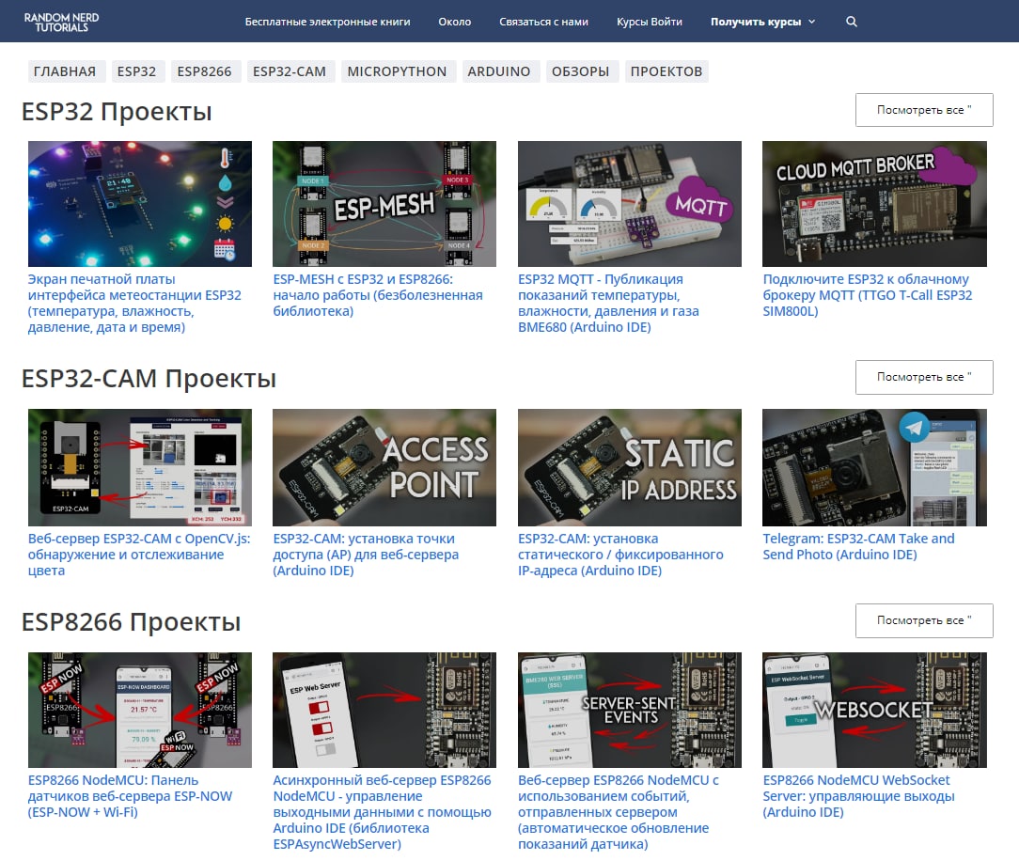Open the OpenCV.js color tracking thumbnail

[x=140, y=467]
